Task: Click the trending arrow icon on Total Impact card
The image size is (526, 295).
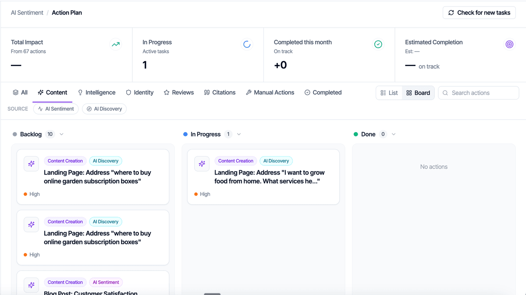Action: pos(116,44)
